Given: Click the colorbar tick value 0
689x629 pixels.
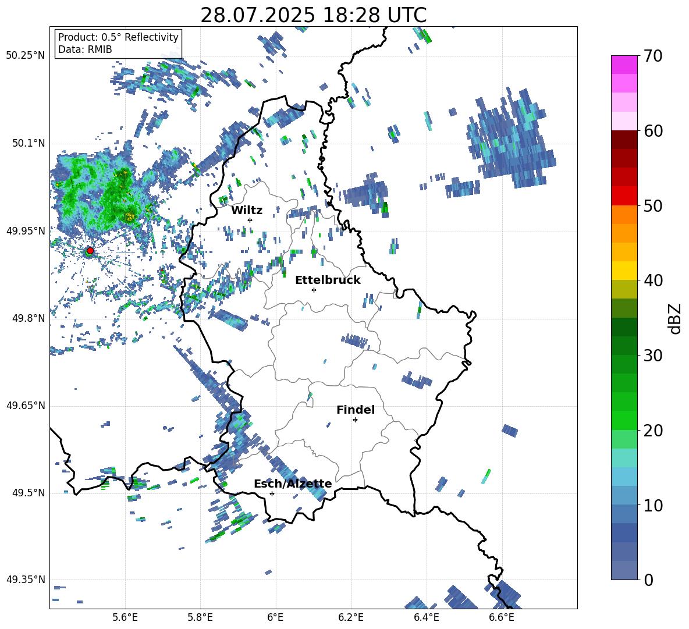Looking at the screenshot, I should pyautogui.click(x=648, y=580).
